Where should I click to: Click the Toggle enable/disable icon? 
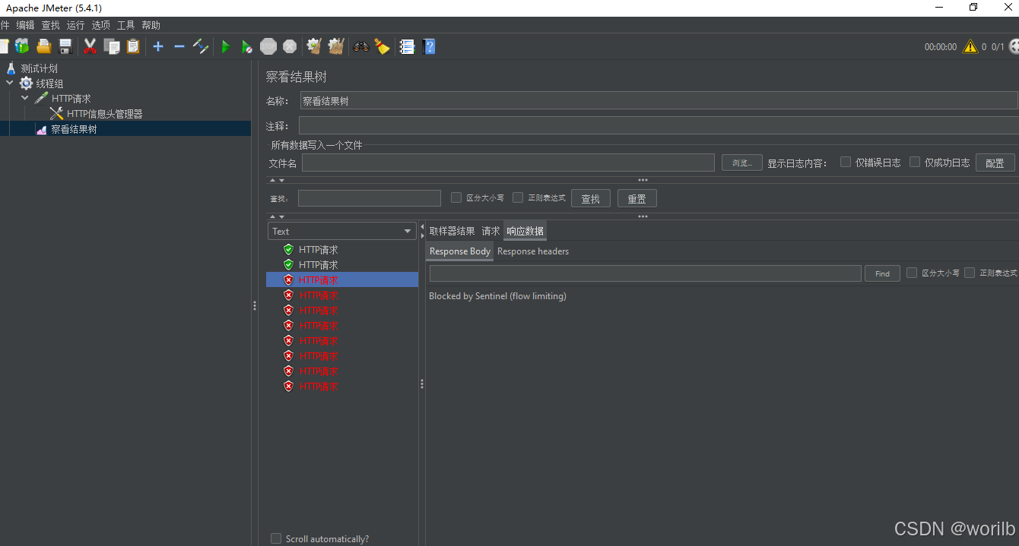pos(201,46)
